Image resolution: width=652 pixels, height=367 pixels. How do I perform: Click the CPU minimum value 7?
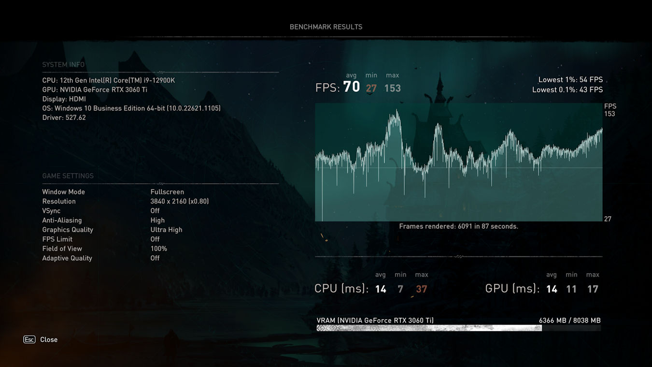400,289
